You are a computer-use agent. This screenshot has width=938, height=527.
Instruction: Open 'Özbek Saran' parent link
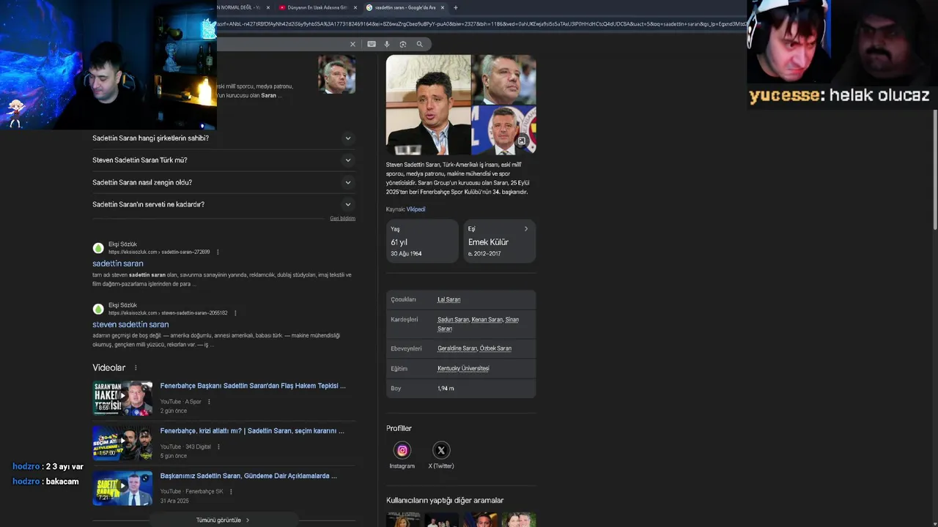click(495, 348)
